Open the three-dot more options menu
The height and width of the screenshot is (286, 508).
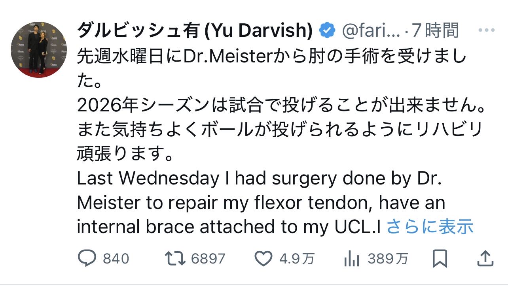487,30
